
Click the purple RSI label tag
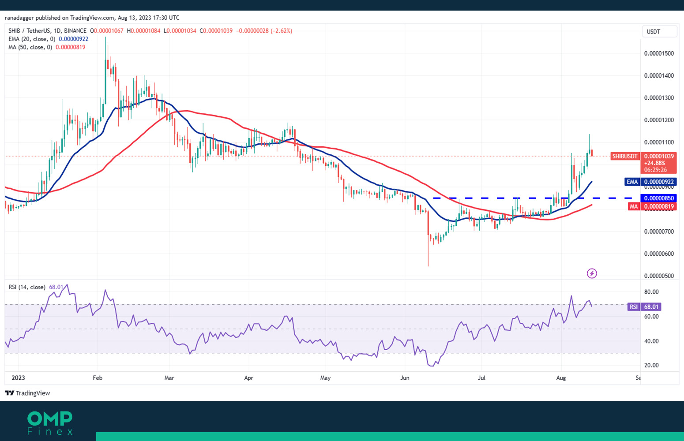[634, 306]
